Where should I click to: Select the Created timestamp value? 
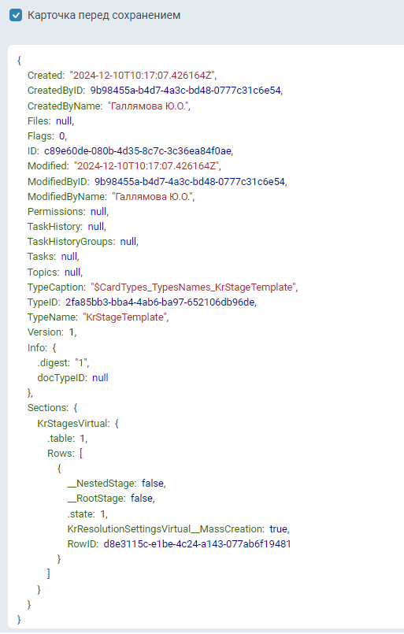(143, 75)
